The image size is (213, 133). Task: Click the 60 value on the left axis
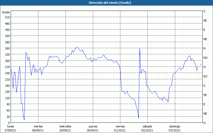click(x=8, y=110)
